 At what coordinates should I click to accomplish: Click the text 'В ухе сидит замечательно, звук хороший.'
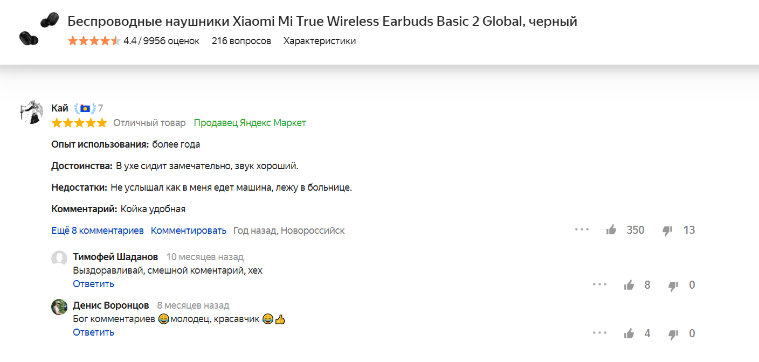[207, 166]
